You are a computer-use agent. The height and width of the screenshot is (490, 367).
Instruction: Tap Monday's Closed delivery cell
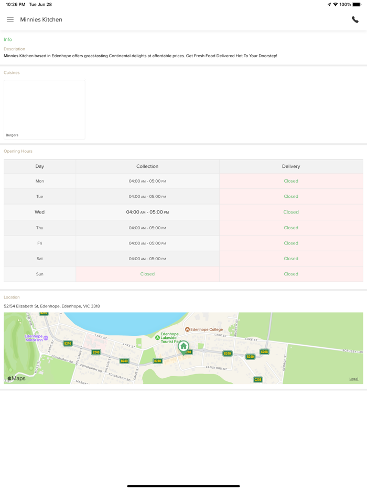coord(291,181)
